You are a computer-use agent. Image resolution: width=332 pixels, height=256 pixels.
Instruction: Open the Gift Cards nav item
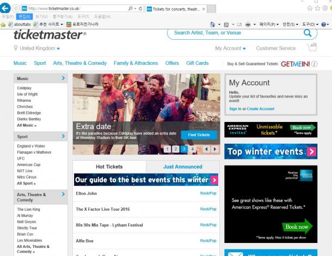[198, 63]
